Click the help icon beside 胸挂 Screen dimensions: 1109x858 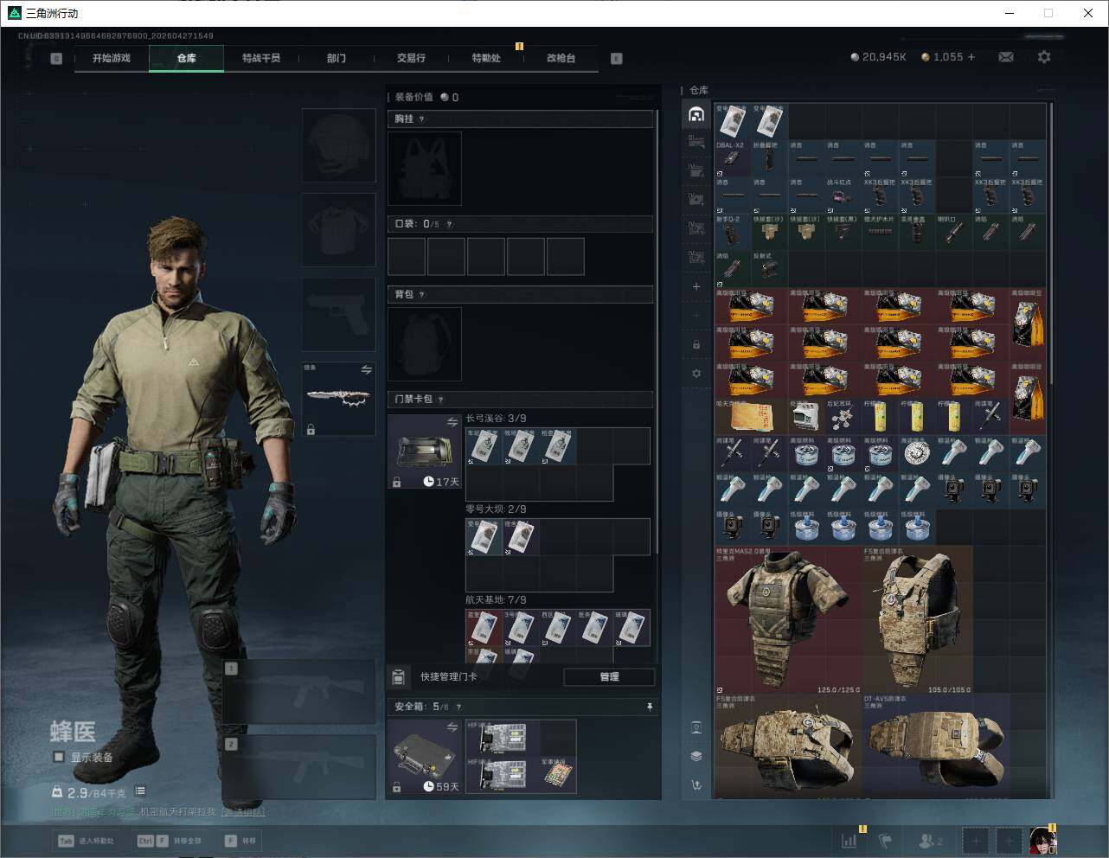click(421, 119)
